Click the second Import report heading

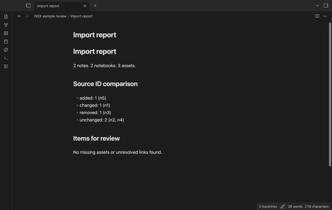[95, 51]
